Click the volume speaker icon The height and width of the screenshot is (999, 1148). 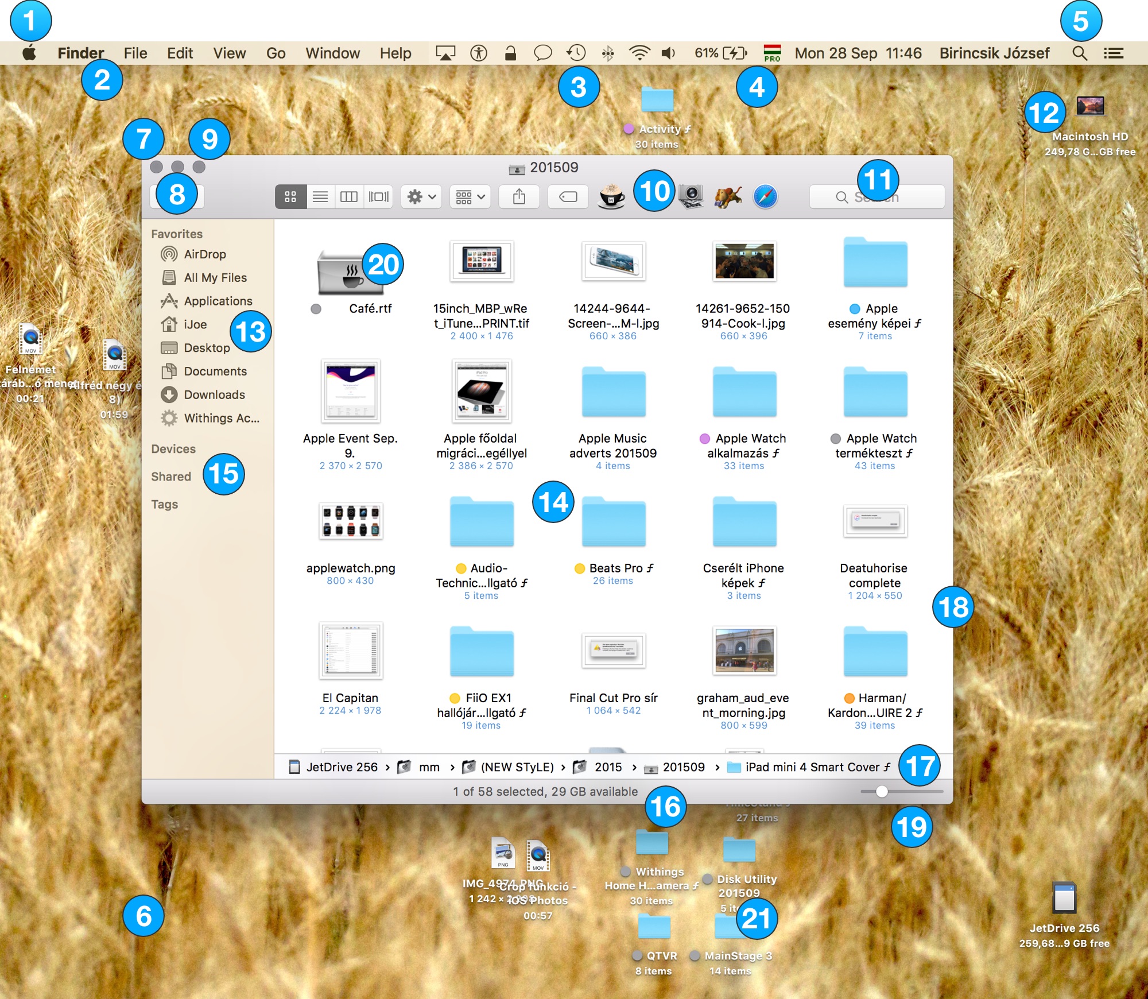click(668, 53)
